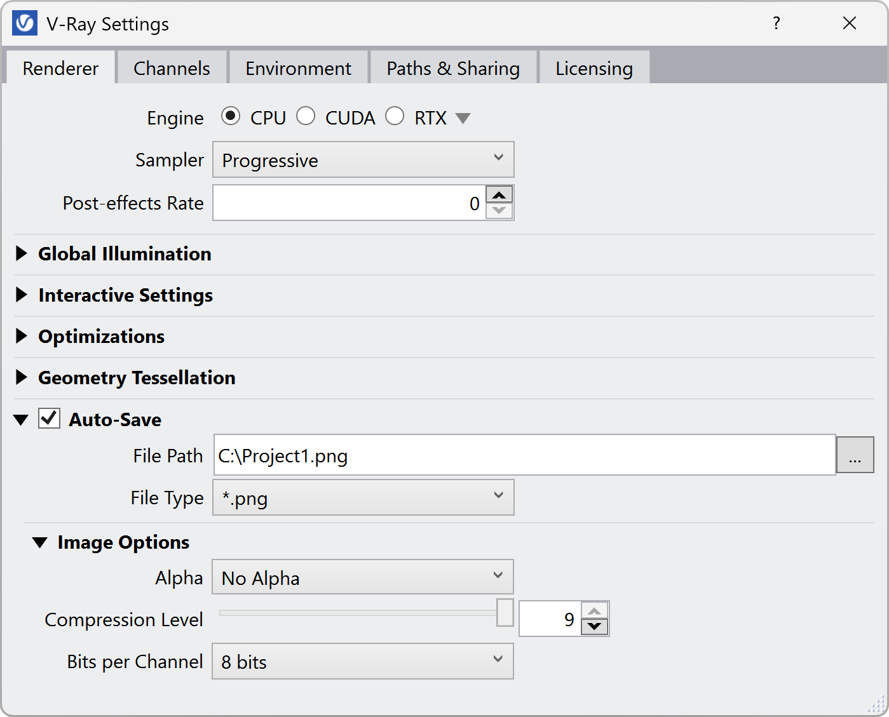Open the Alpha dropdown showing No Alpha
Image resolution: width=889 pixels, height=717 pixels.
363,577
